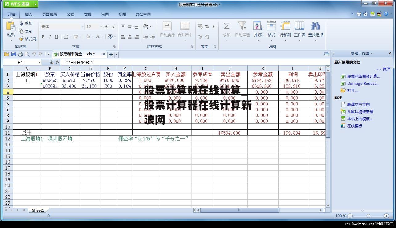Click the 管理 link in recent documents
The height and width of the screenshot is (228, 396).
pyautogui.click(x=386, y=69)
